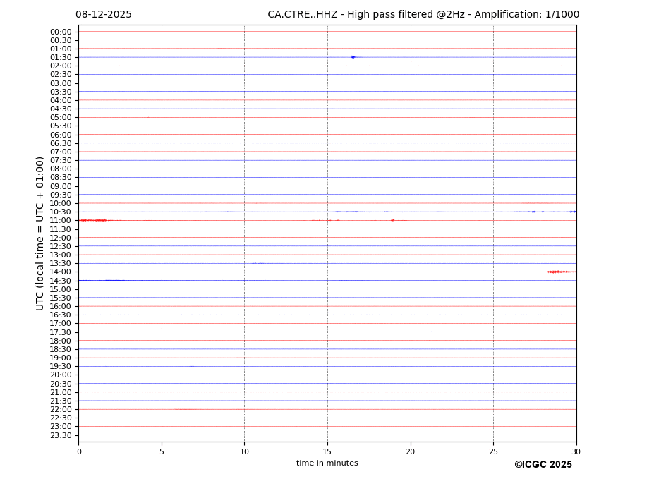Click the red signal at start of 11:00 trace
The width and height of the screenshot is (654, 491).
point(94,220)
